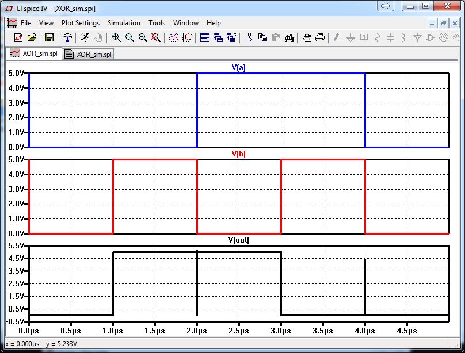The image size is (465, 353).
Task: Tile windows with the Tile icon
Action: tap(205, 37)
